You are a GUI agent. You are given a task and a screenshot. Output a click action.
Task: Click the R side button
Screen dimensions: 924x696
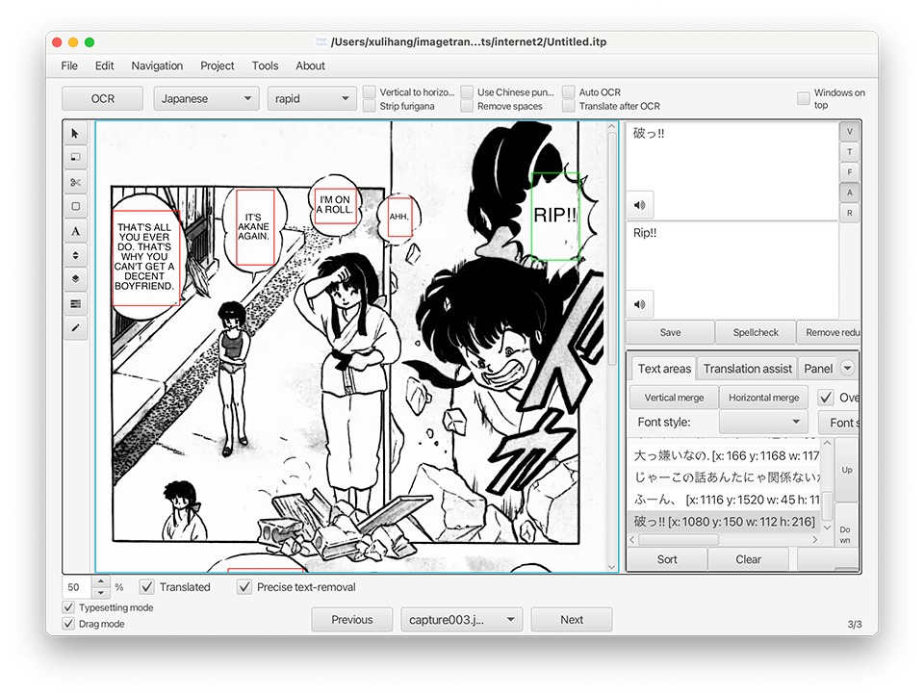[849, 213]
